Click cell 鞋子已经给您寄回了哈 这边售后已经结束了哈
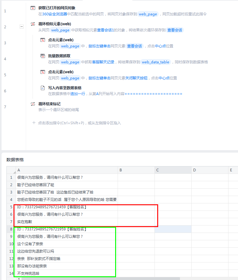This screenshot has height=280, width=238. (67, 192)
